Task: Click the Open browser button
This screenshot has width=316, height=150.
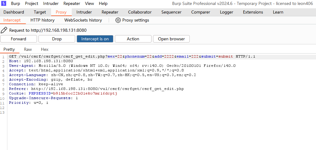Action: pos(171,39)
